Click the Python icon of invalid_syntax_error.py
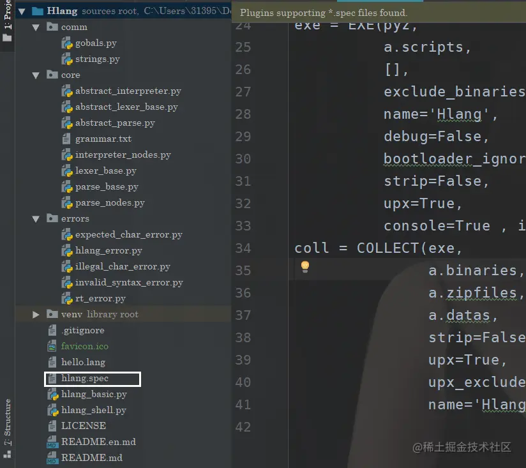 (67, 283)
